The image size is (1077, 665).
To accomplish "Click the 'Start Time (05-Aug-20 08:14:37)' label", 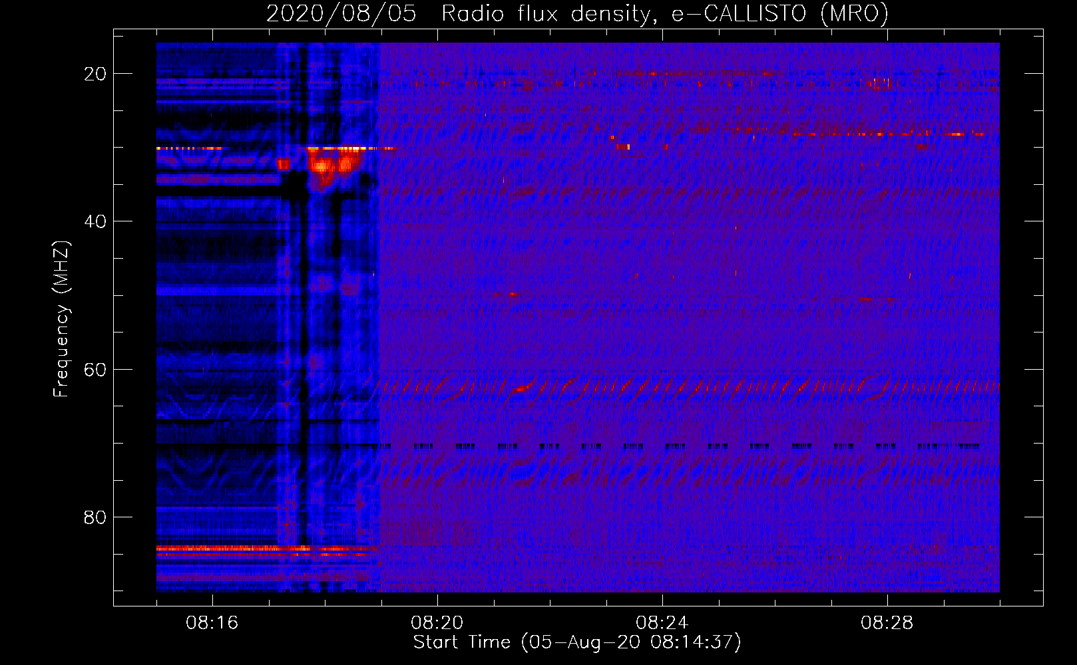I will [x=577, y=642].
